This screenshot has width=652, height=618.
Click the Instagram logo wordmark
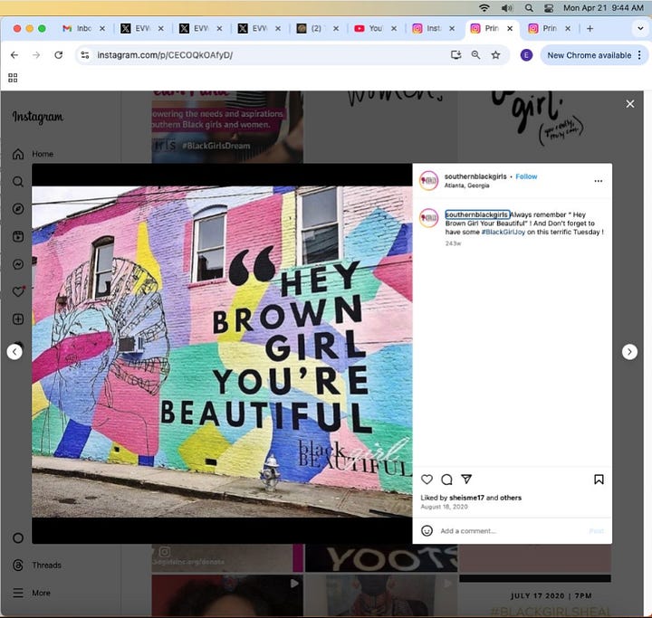(x=38, y=117)
